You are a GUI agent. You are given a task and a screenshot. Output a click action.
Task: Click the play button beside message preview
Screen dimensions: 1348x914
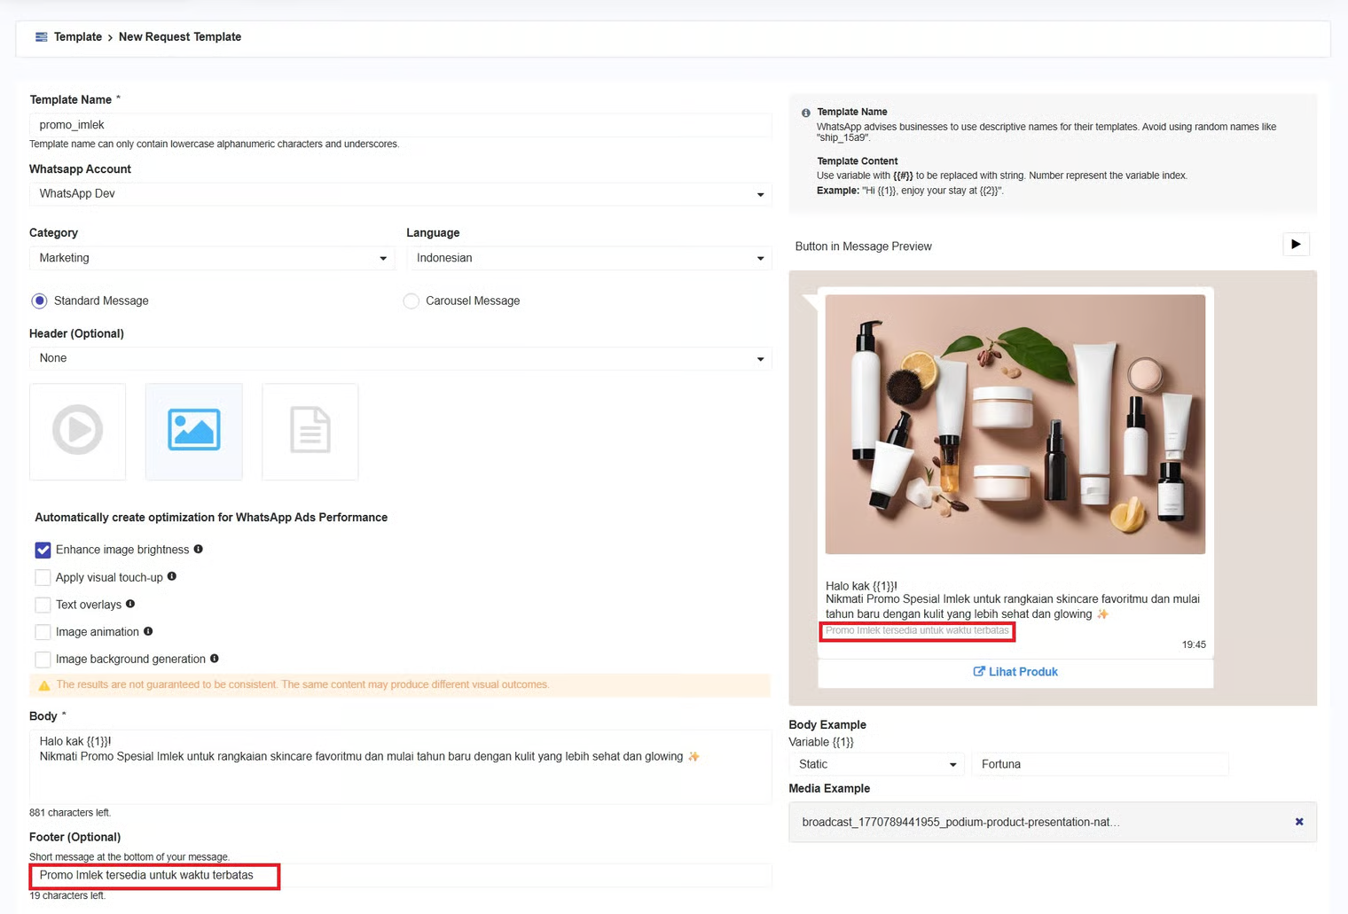1296,245
